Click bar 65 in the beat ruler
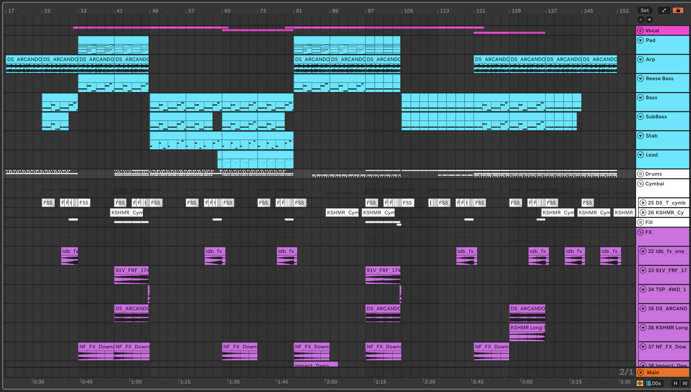 coord(227,11)
